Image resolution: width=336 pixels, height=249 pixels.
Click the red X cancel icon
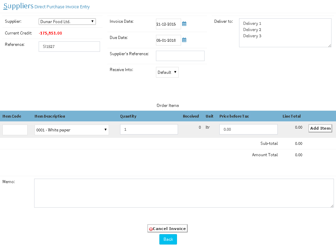(151, 229)
